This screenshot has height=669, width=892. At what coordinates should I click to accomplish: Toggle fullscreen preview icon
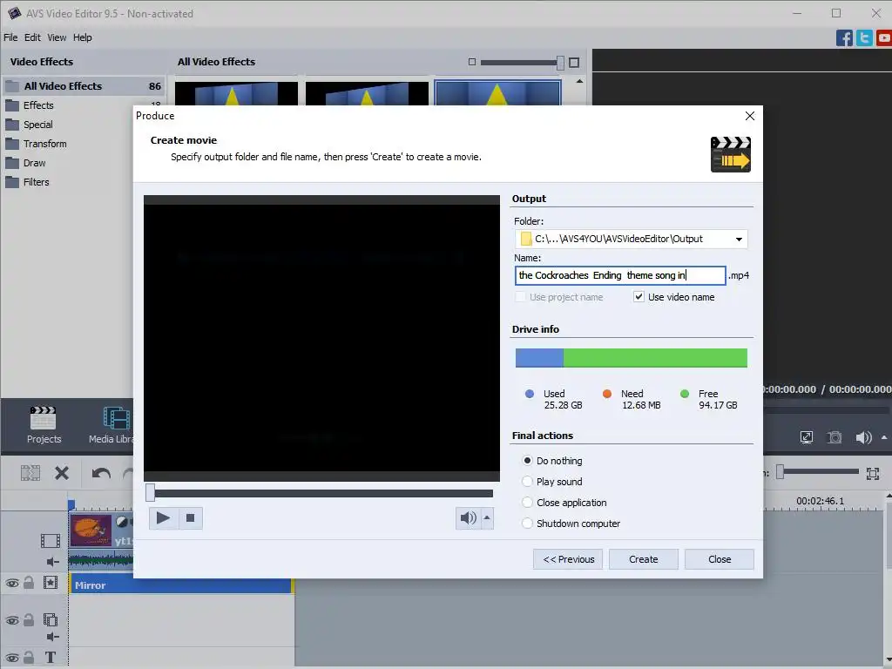(x=806, y=437)
